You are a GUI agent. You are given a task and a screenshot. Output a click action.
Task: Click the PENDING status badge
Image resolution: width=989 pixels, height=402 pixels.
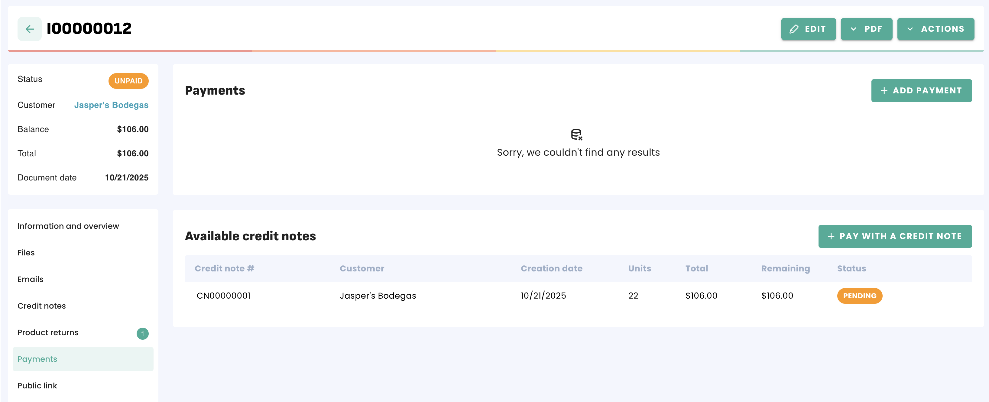pyautogui.click(x=859, y=296)
